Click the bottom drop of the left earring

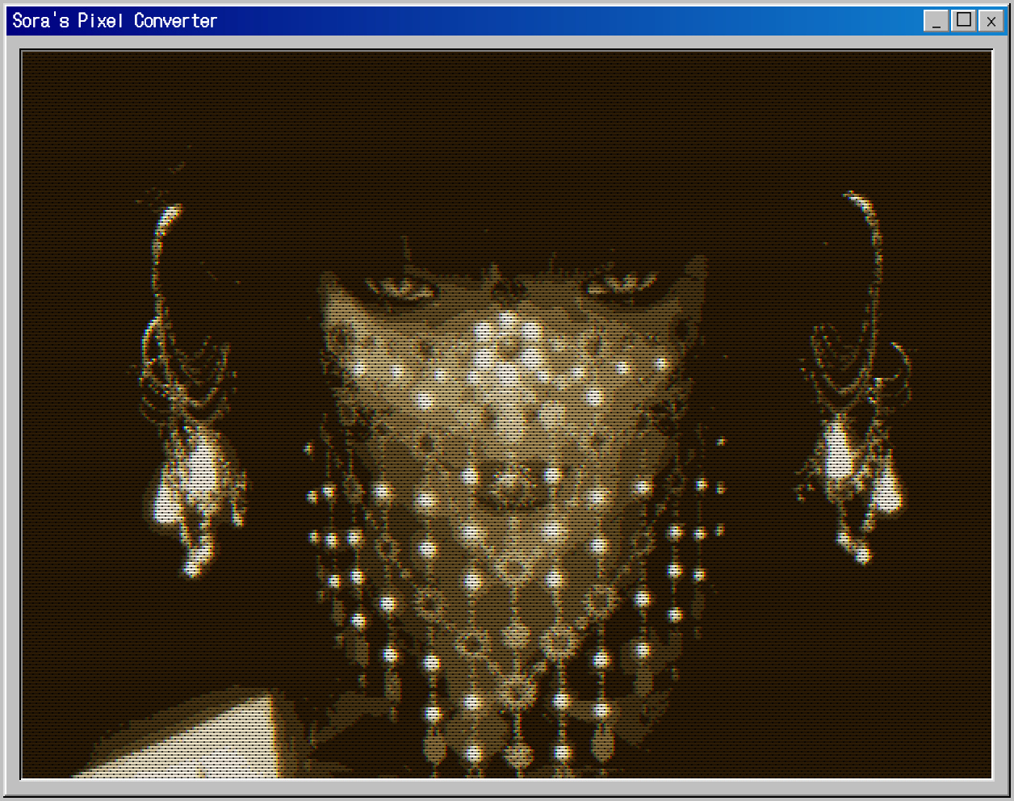193,568
